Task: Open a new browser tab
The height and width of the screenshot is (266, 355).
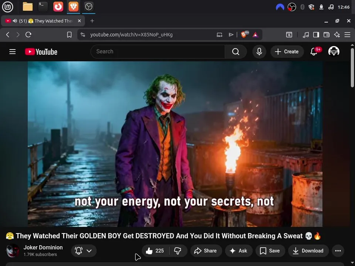Action: click(92, 21)
